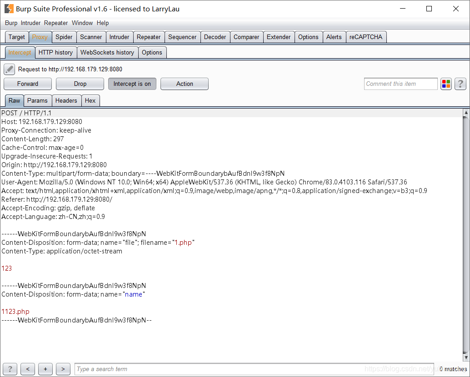Open the Repeater tool tab

pyautogui.click(x=149, y=37)
